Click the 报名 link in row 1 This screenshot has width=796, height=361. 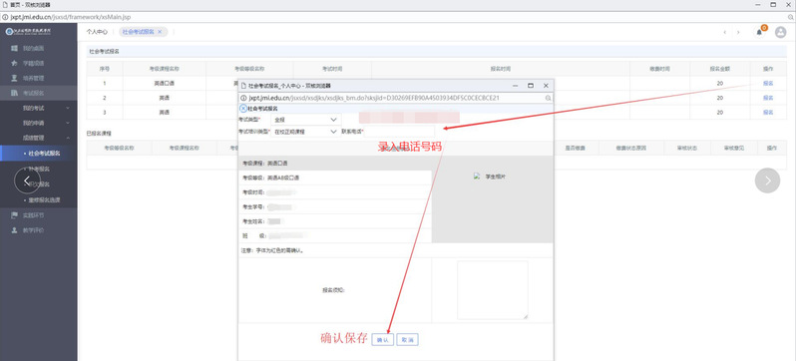pyautogui.click(x=768, y=83)
